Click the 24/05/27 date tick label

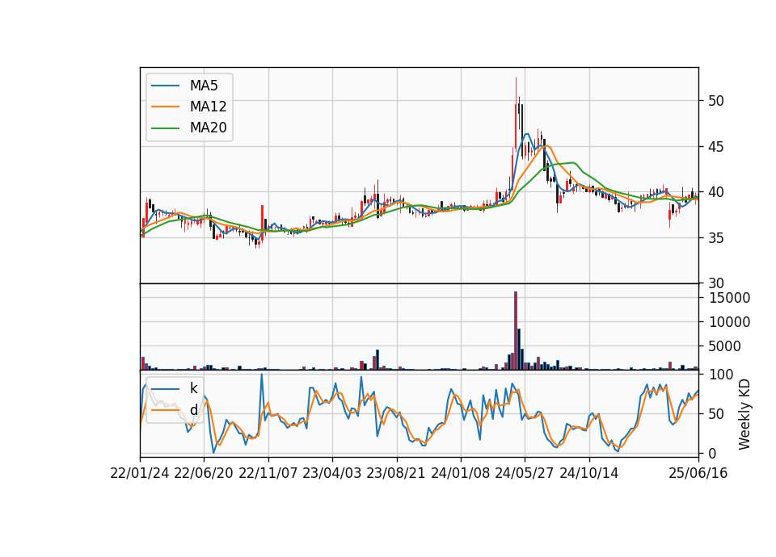point(525,473)
